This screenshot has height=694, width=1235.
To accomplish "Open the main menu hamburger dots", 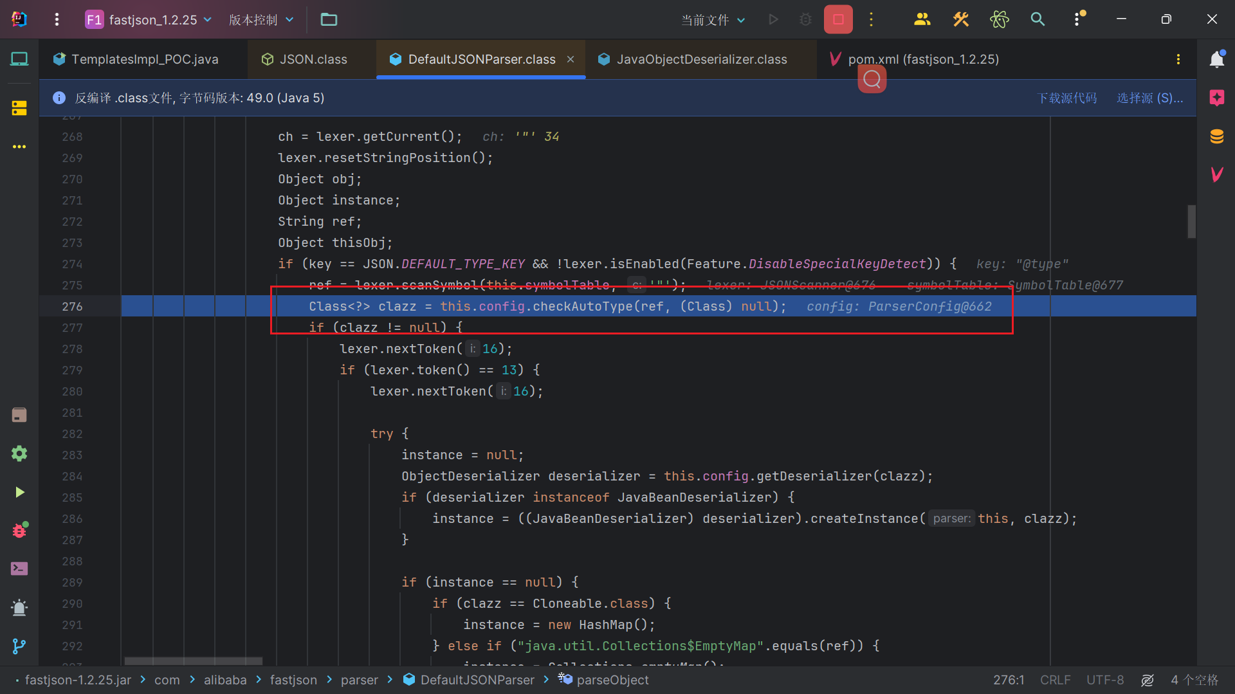I will [x=57, y=19].
